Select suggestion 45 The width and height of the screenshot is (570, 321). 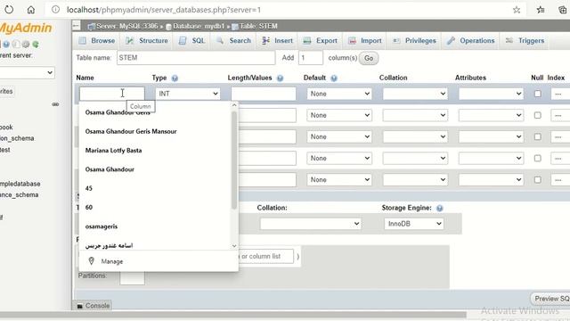coord(89,188)
